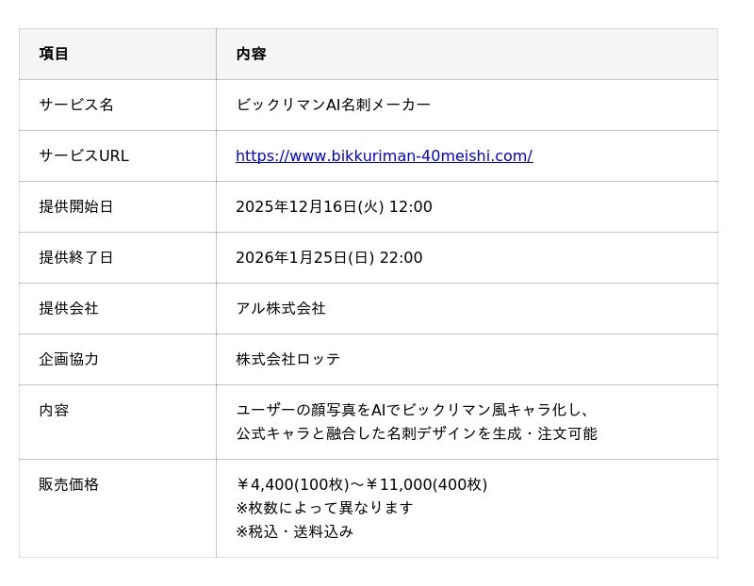Select the サービス名 row label

76,105
